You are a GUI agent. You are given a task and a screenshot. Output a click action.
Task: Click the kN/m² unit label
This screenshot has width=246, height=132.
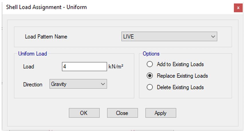(116, 67)
